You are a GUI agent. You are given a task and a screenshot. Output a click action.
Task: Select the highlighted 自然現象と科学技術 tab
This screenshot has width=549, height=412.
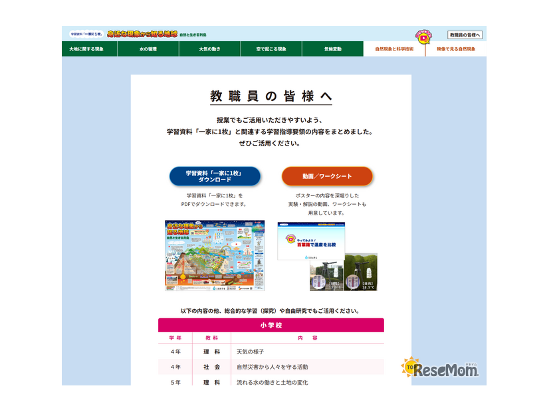coord(397,48)
